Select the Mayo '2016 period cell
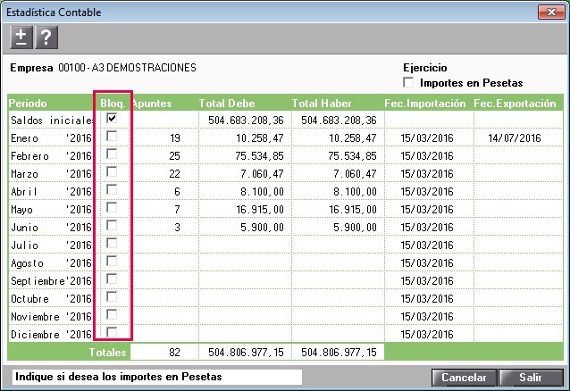 click(51, 210)
